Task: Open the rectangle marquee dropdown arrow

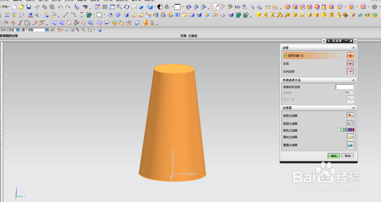Action: (94, 30)
